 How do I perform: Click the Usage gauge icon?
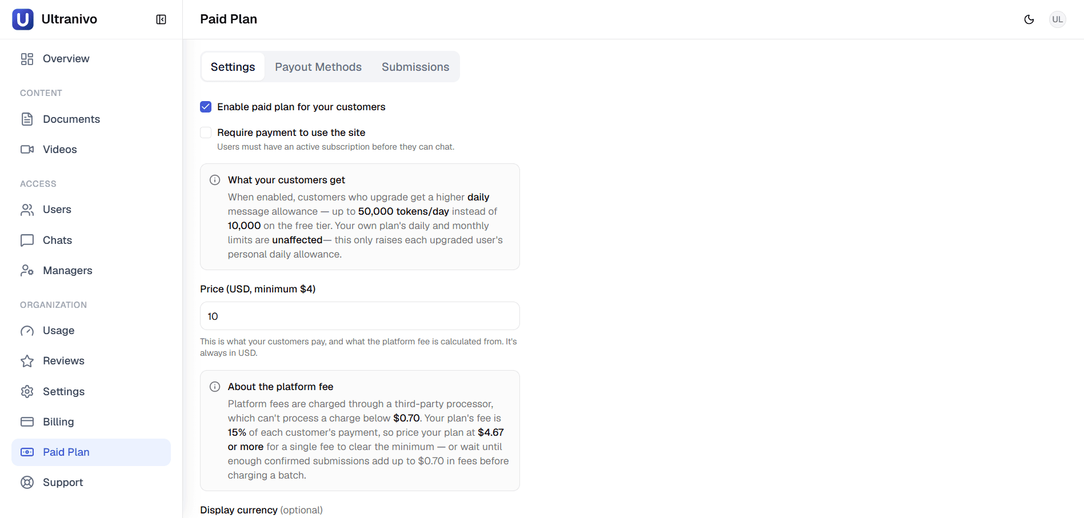coord(27,331)
